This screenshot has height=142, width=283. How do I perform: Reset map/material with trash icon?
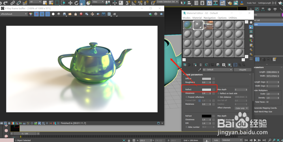pyautogui.click(x=201, y=65)
